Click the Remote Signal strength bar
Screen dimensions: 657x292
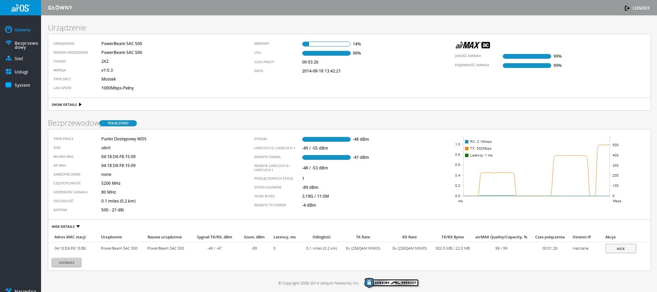pos(326,157)
